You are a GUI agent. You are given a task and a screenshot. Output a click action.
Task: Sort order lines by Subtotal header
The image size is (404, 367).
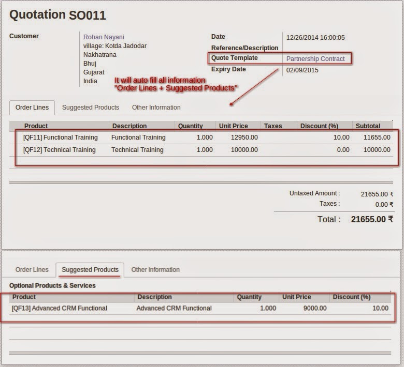click(368, 126)
